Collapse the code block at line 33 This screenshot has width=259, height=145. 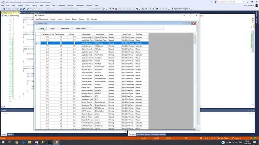13,68
